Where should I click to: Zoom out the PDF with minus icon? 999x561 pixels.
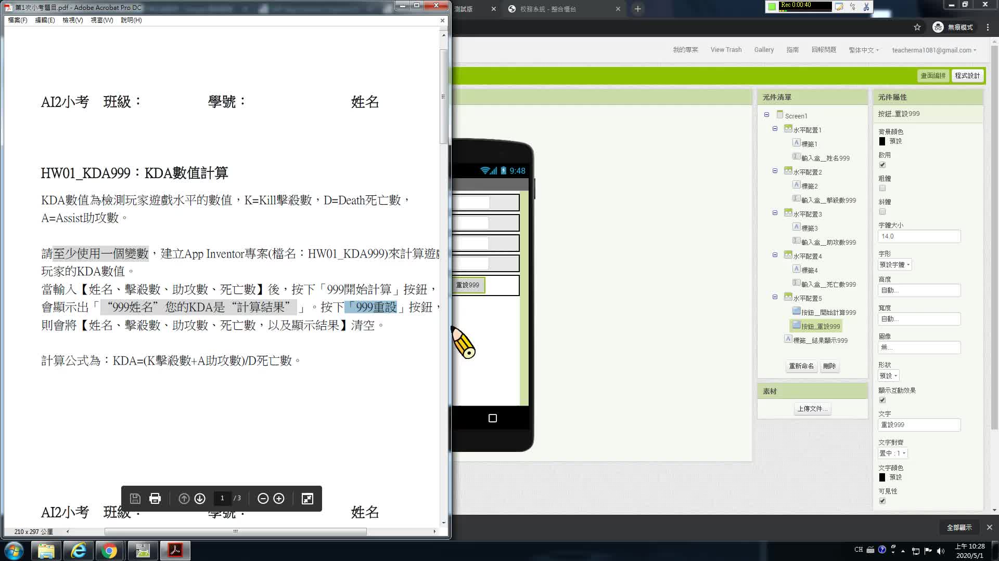(263, 499)
